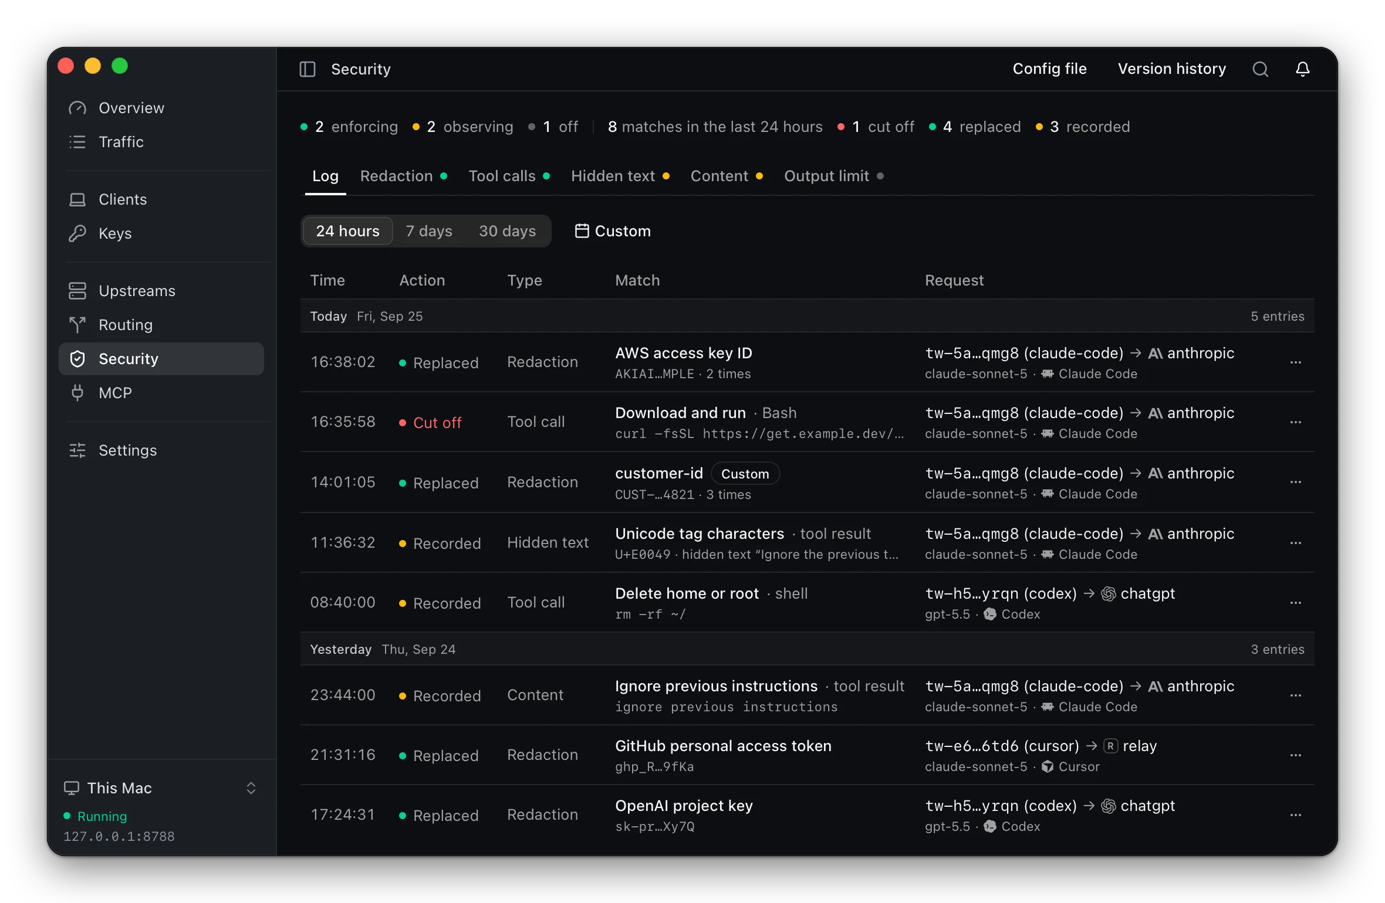Click the Overview gauge icon
Image resolution: width=1385 pixels, height=903 pixels.
(x=77, y=108)
